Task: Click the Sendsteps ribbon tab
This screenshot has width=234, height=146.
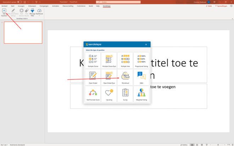Action: 107,6
